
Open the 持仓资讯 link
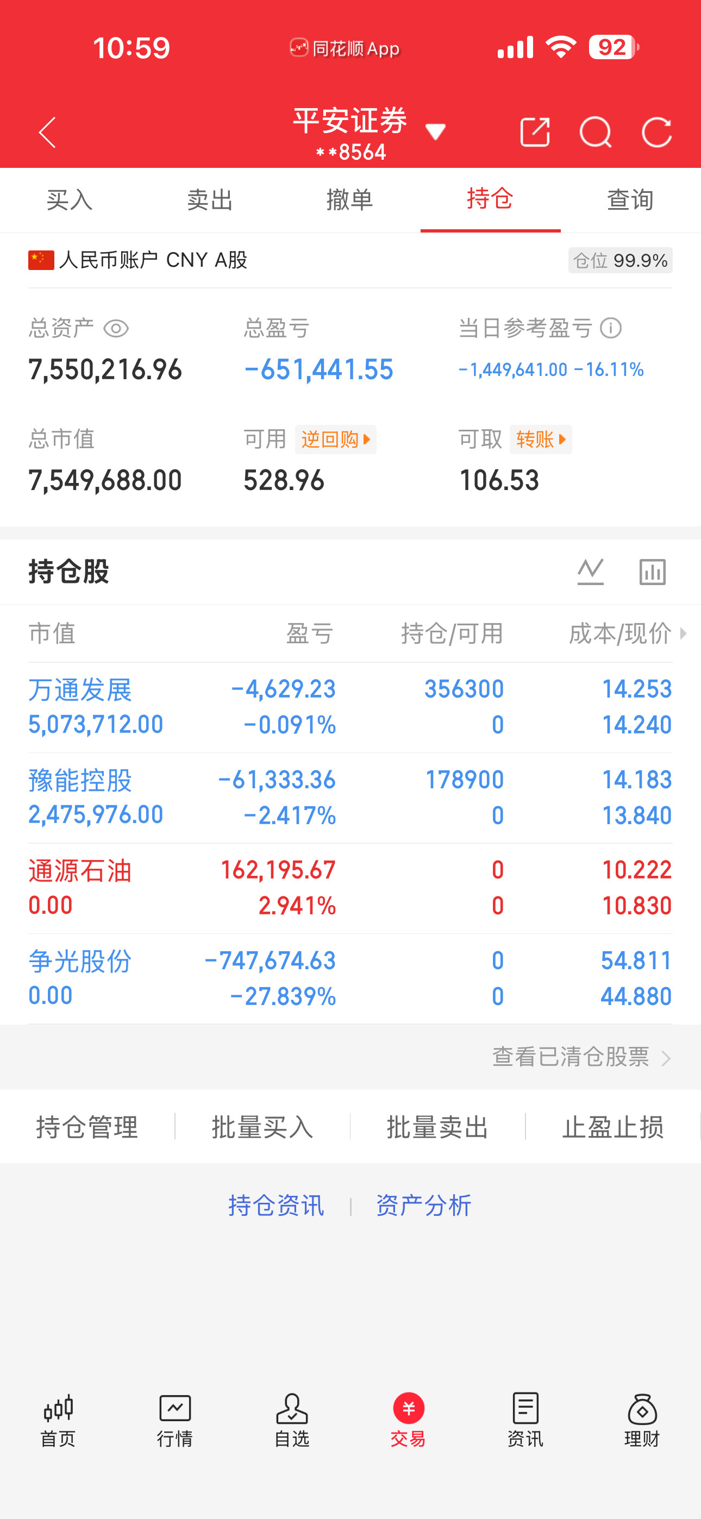(276, 1206)
